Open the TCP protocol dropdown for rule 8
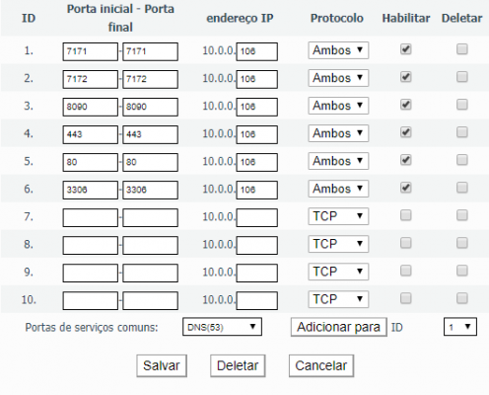Viewport: 489px width, 395px height. (x=338, y=244)
